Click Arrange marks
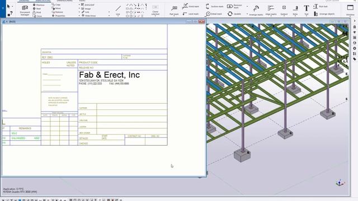The image size is (358, 201). pos(256,10)
